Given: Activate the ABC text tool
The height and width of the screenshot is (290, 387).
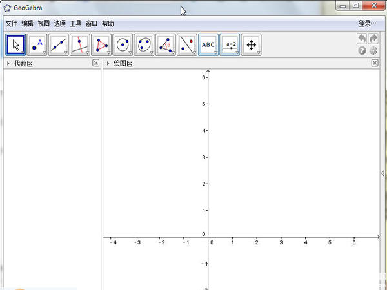Looking at the screenshot, I should click(208, 44).
